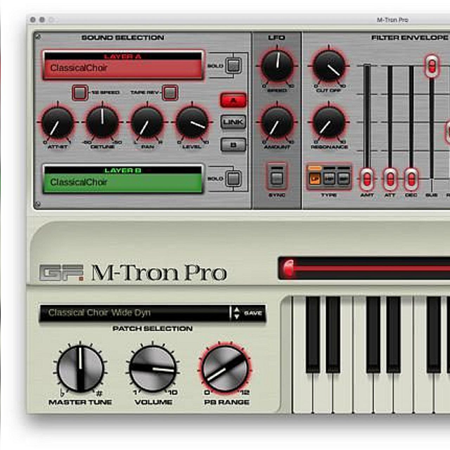Click the SAVE patch button
Image resolution: width=450 pixels, height=450 pixels.
(x=253, y=313)
